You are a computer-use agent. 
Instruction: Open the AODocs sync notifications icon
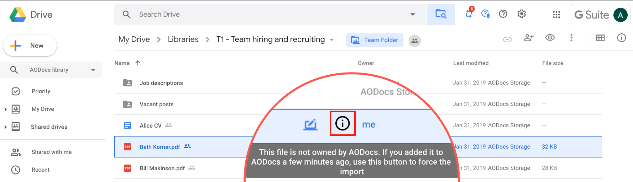click(x=469, y=13)
